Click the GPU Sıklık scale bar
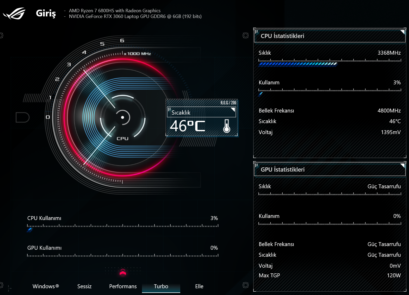This screenshot has height=295, width=409. pos(330,194)
